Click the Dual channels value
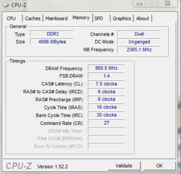Screen dimensions: 181x174 point(139,34)
